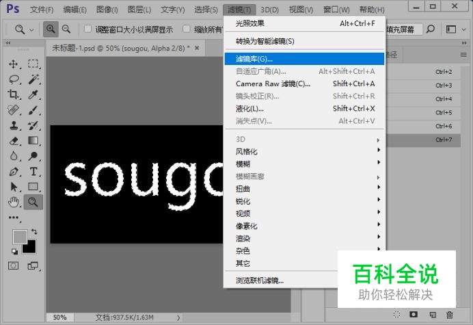Select the History Brush tool
Viewport: 473px width, 325px height.
tap(33, 125)
